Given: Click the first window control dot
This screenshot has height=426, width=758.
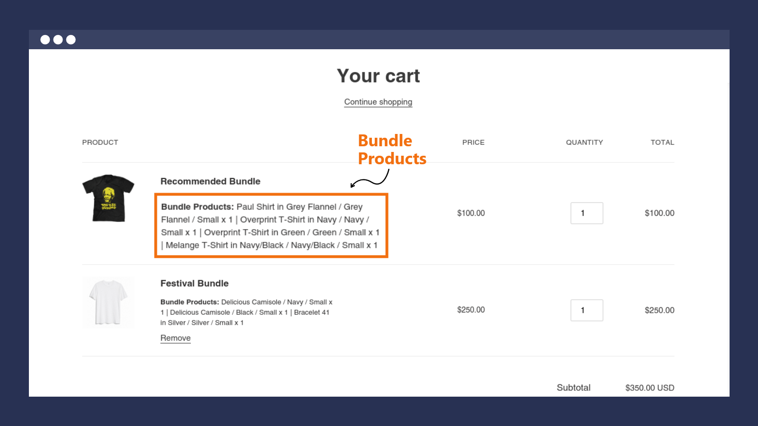Looking at the screenshot, I should [46, 39].
